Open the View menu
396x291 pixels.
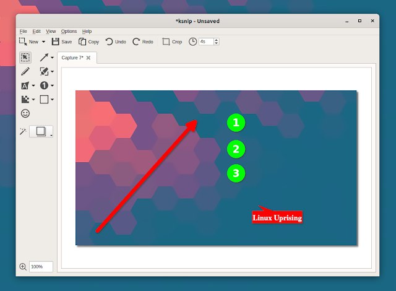click(51, 32)
